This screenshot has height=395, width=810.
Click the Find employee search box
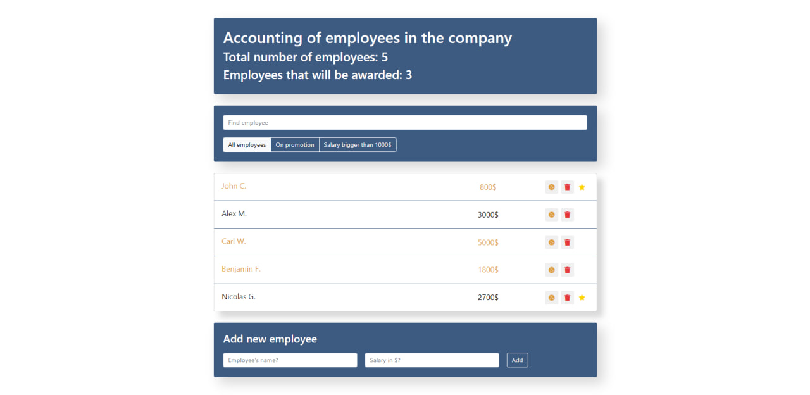404,122
